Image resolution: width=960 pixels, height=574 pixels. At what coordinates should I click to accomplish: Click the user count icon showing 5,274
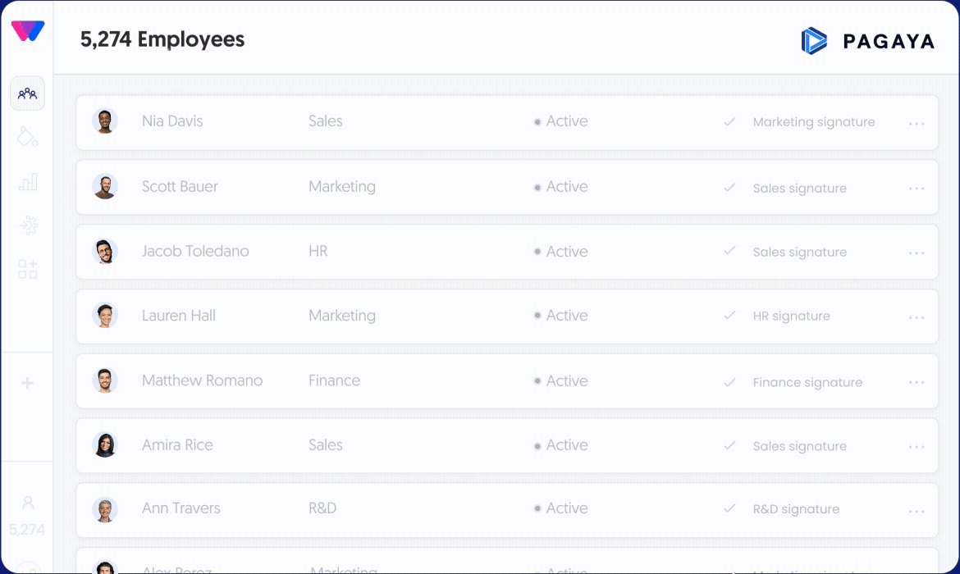click(x=27, y=503)
